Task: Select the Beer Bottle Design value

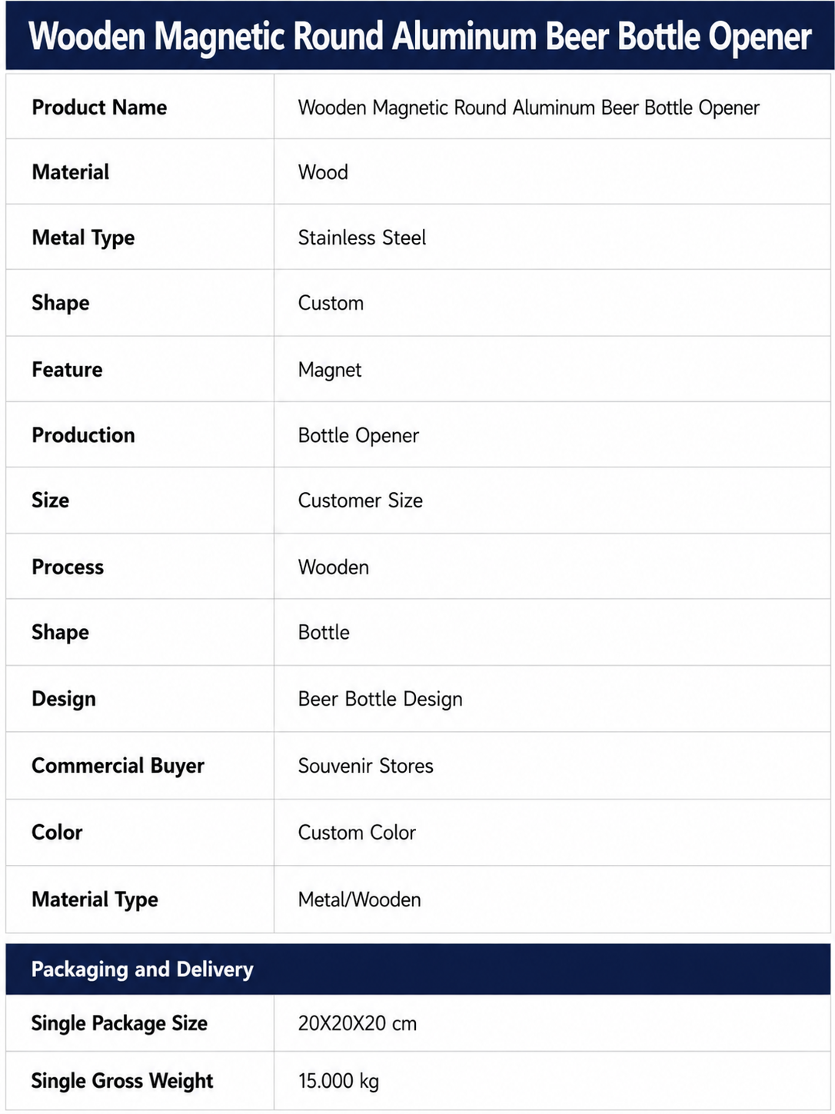Action: click(380, 699)
